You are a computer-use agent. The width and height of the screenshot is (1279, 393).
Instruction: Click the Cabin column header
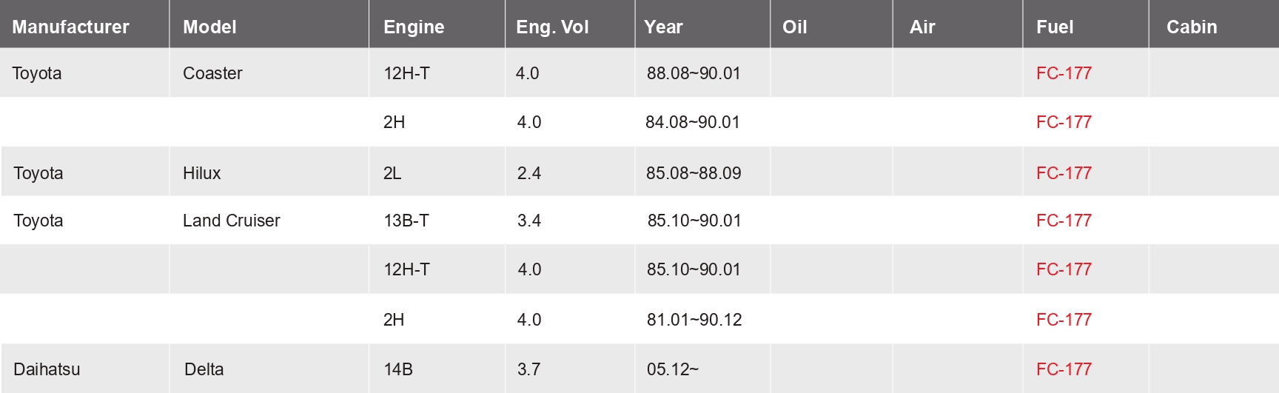click(1192, 27)
